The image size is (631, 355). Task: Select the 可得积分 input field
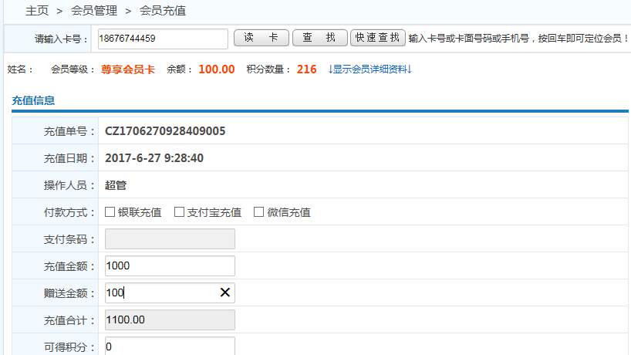pyautogui.click(x=169, y=346)
